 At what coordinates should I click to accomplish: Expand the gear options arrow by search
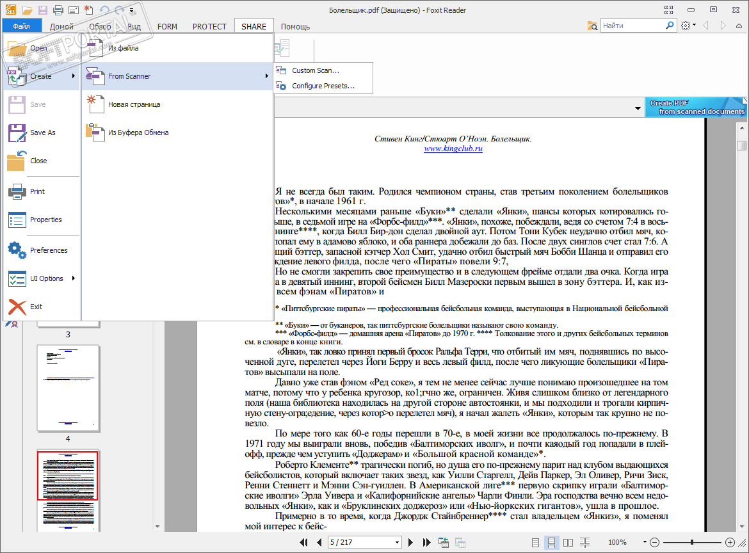(694, 25)
